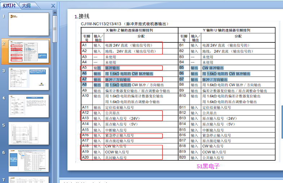This screenshot has width=283, height=183.
Task: Select slide 5 thumbnail
Action: coord(28,133)
